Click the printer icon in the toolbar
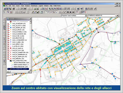This screenshot has height=93, width=123. pyautogui.click(x=14, y=9)
